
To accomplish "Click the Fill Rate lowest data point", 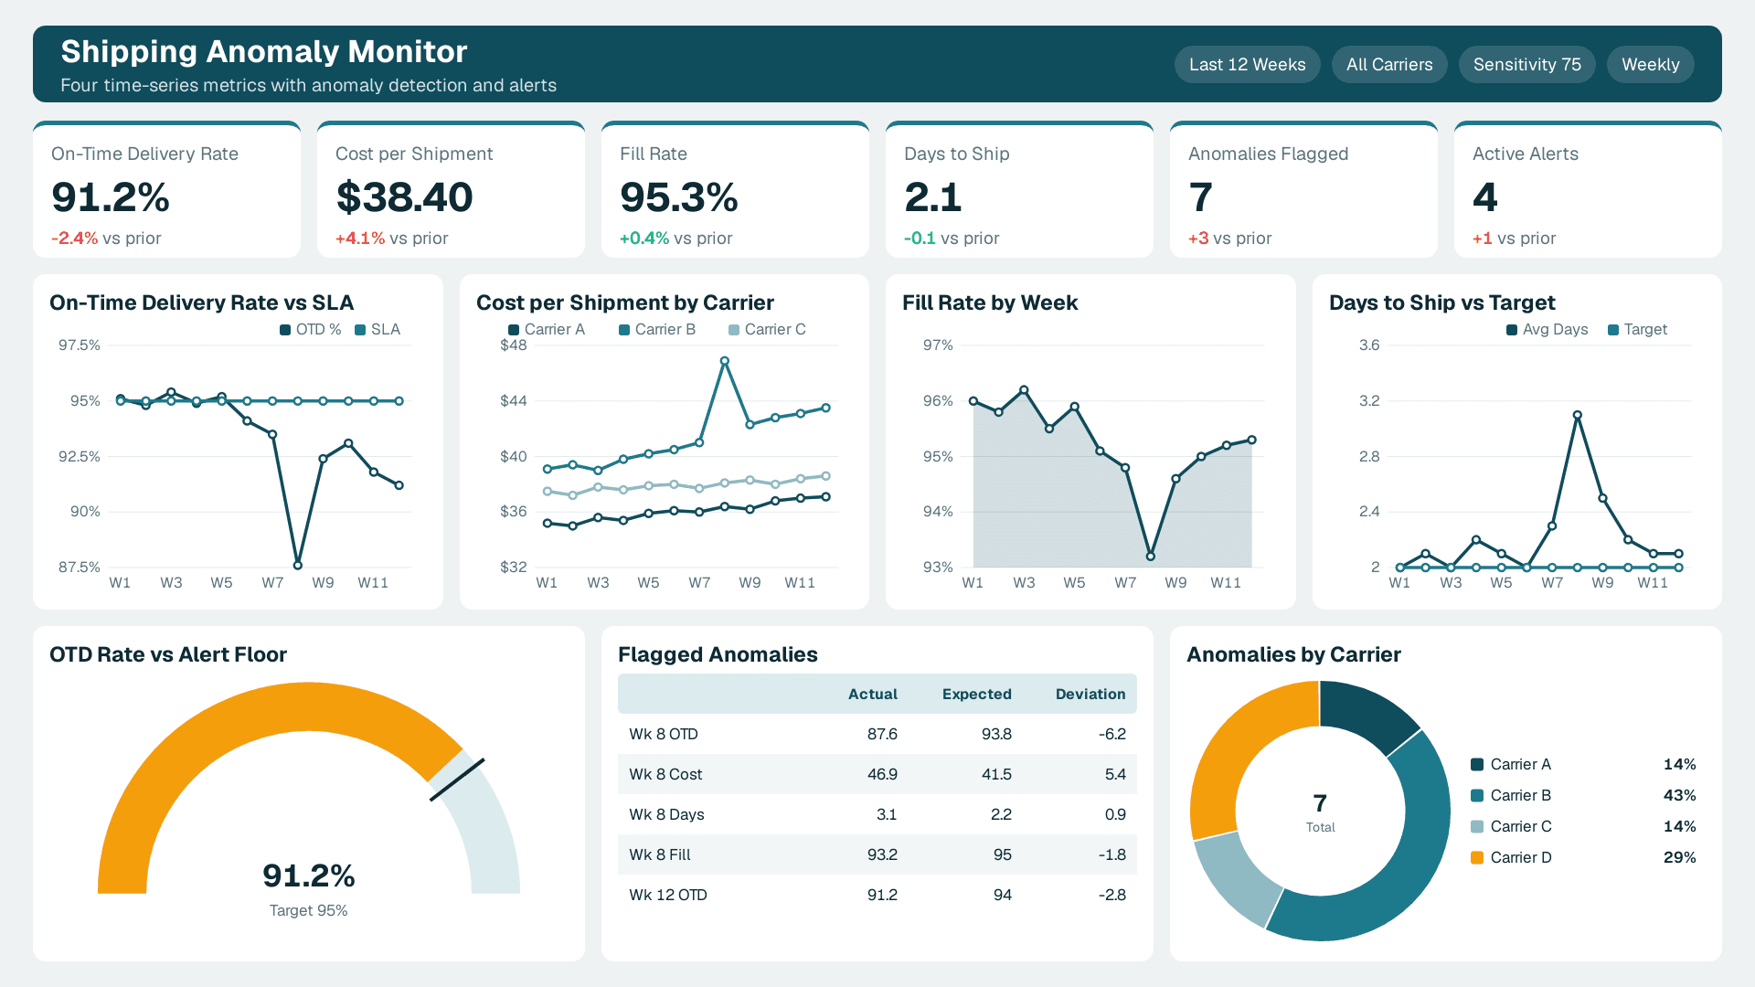I will [x=1151, y=556].
